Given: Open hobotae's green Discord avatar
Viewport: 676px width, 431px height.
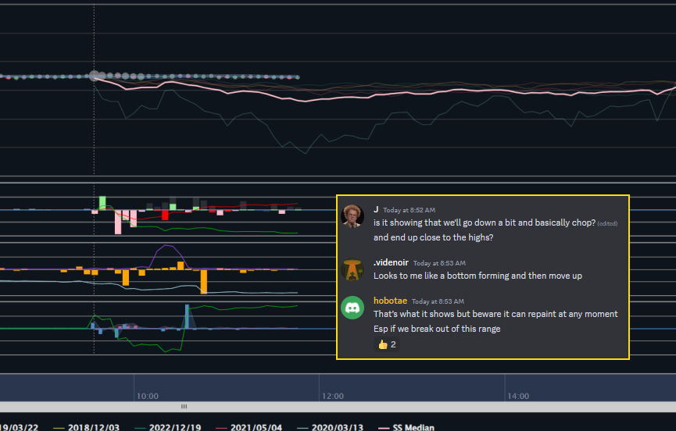Looking at the screenshot, I should 352,308.
